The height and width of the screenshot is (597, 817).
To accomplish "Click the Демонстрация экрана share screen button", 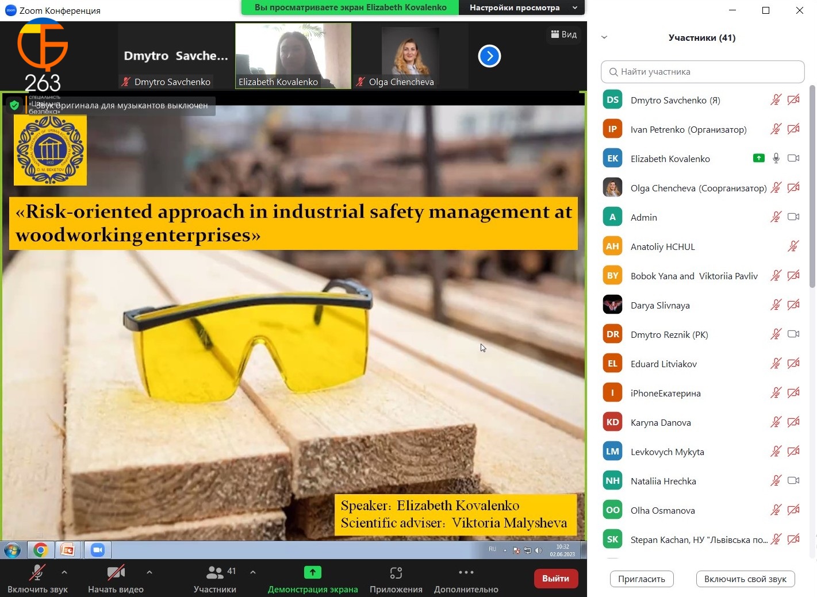I will [313, 579].
